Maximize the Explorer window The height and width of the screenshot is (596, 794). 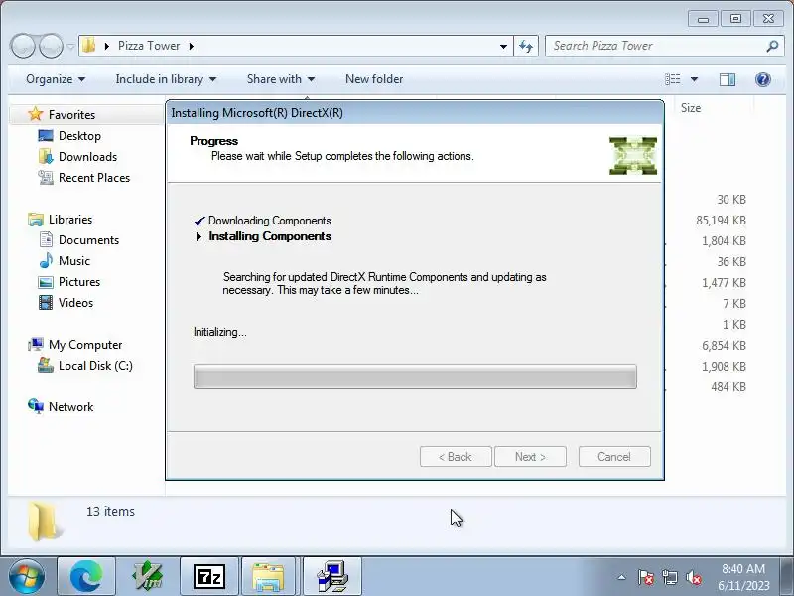(735, 19)
